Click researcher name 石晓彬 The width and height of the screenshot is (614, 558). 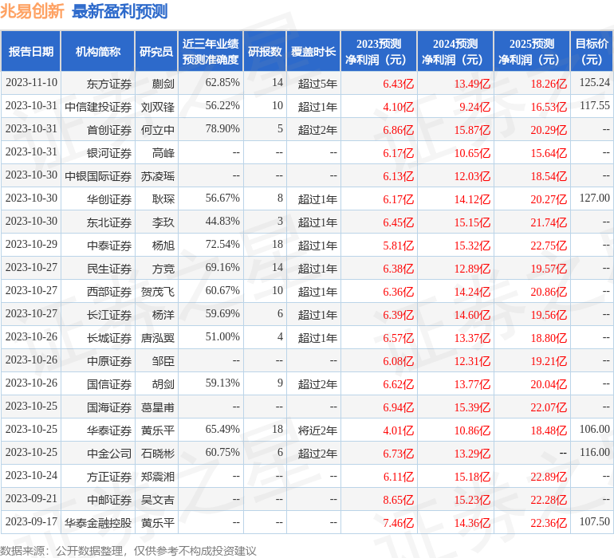click(158, 453)
